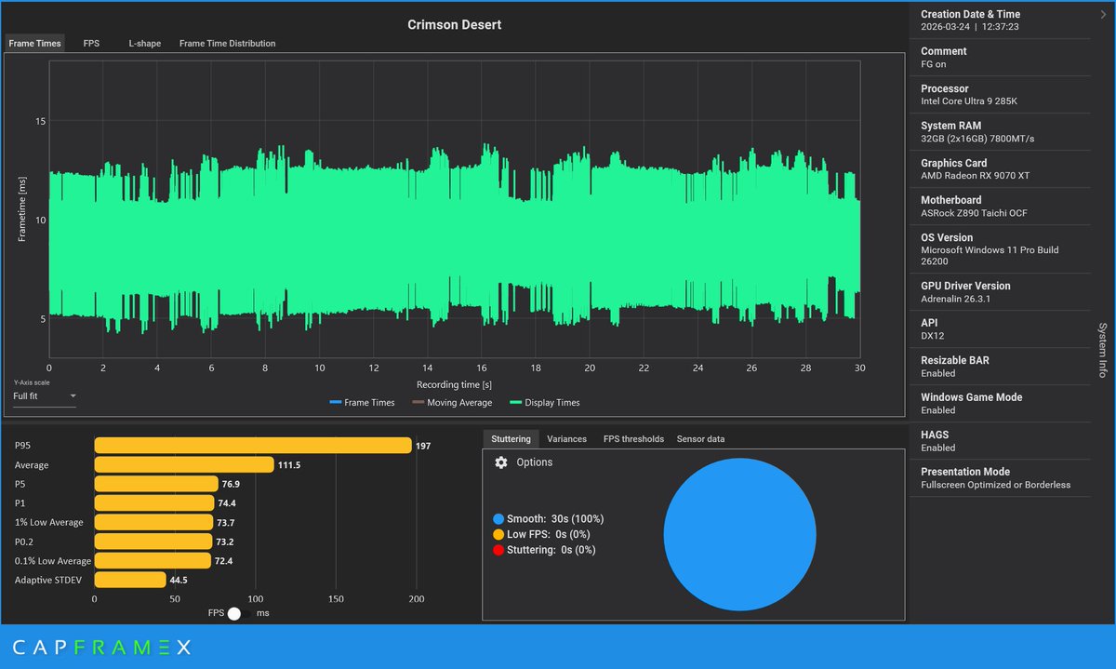Screen dimensions: 1116x669
Task: Click the 'Frametime [ms]' axis label
Action: click(x=22, y=209)
